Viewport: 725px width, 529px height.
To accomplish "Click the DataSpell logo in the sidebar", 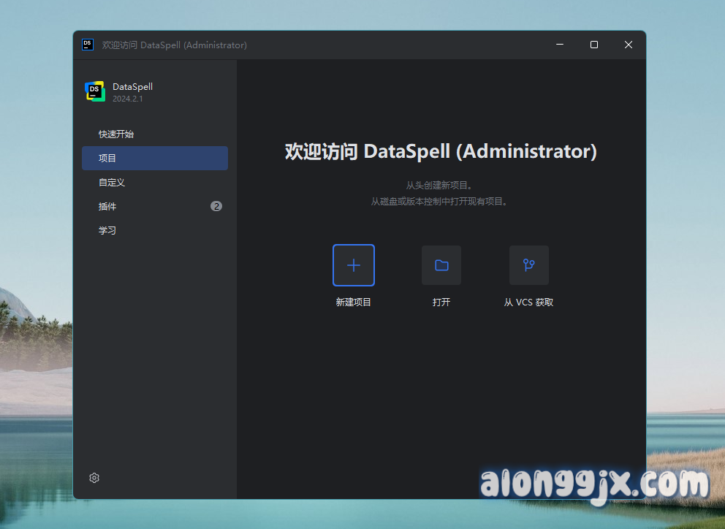I will click(x=95, y=91).
